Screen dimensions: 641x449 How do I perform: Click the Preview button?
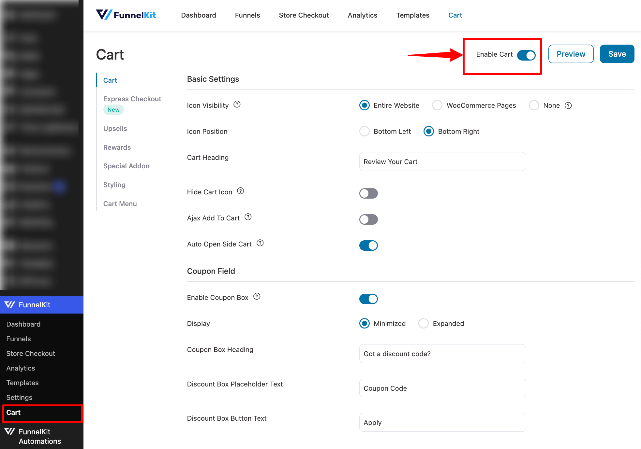(x=571, y=54)
